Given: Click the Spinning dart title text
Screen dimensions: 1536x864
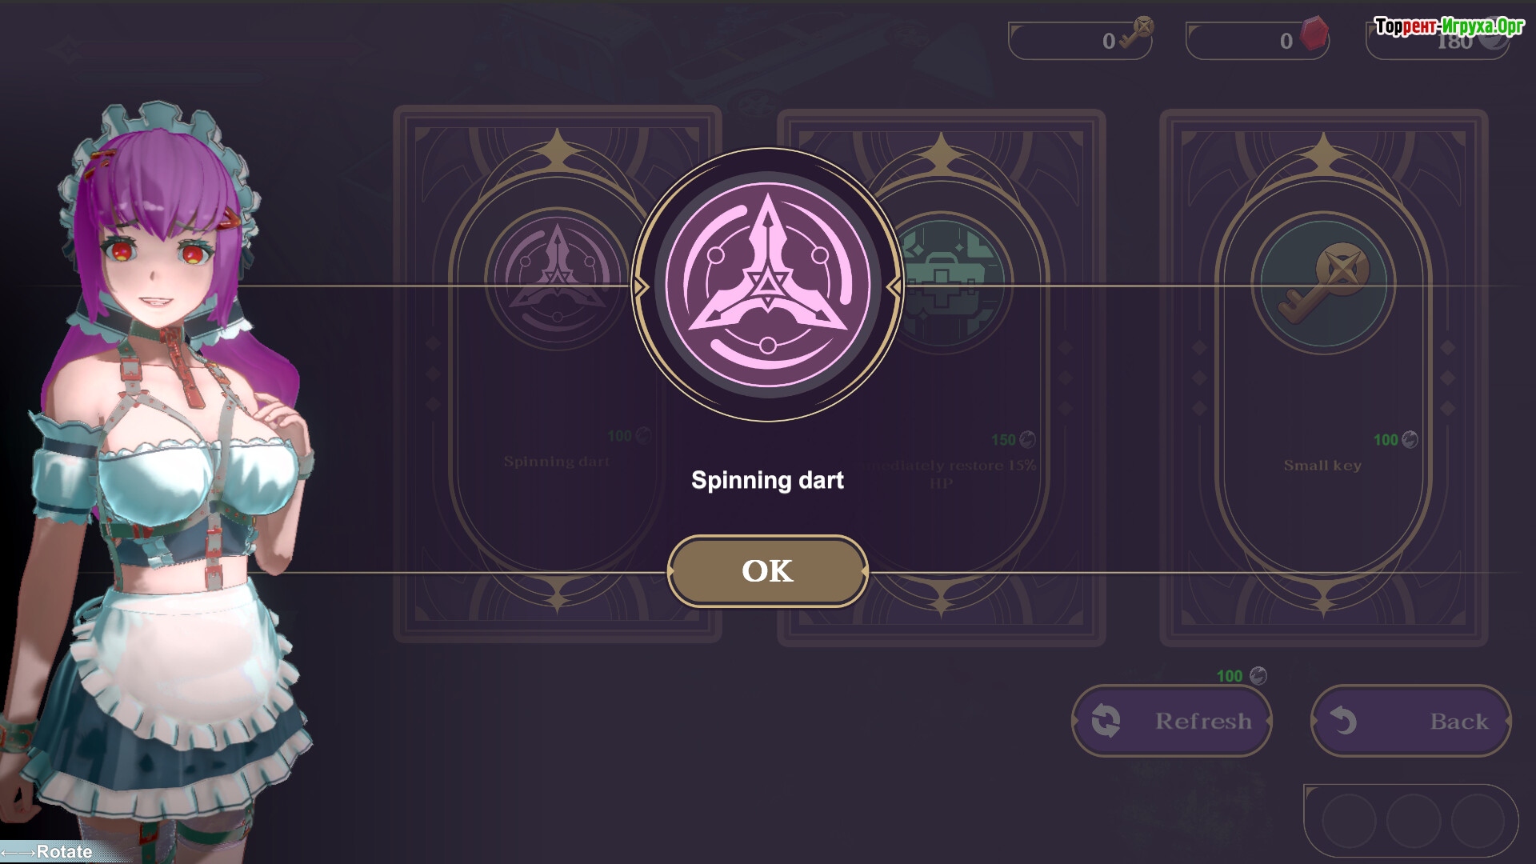Looking at the screenshot, I should pyautogui.click(x=767, y=480).
